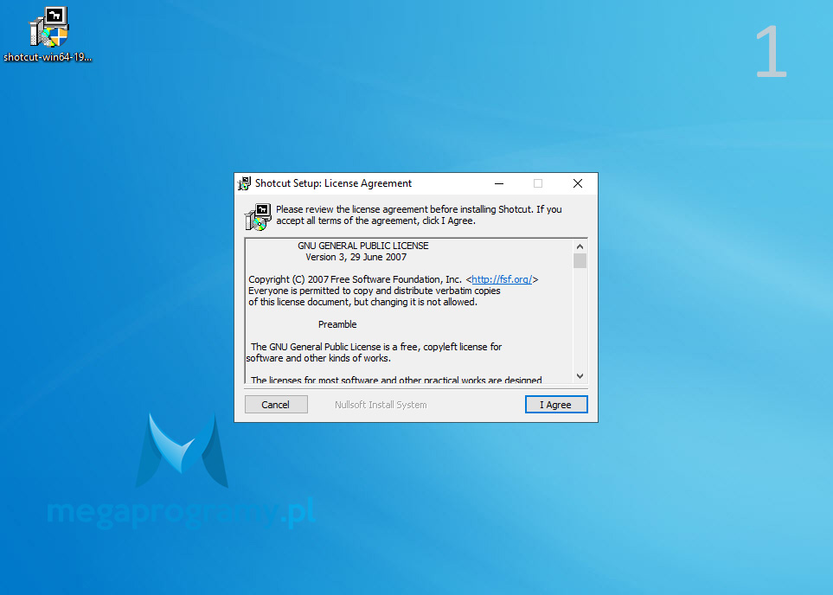This screenshot has width=833, height=595.
Task: Click the license scrollbar down arrow
Action: [580, 376]
